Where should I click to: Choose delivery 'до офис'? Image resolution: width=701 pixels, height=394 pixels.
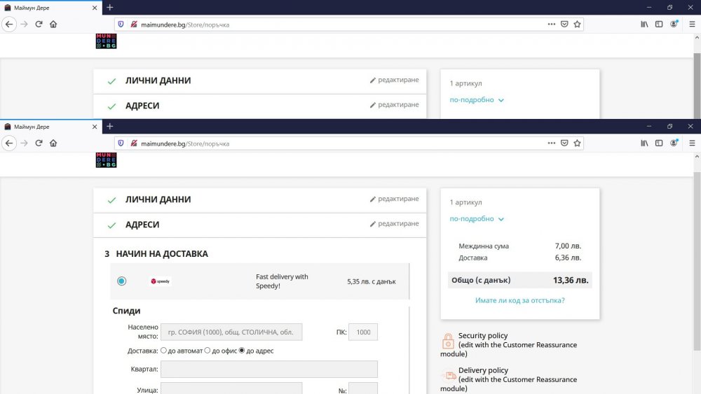(x=207, y=351)
